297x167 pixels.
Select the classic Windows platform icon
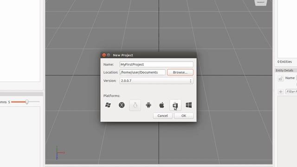click(108, 105)
